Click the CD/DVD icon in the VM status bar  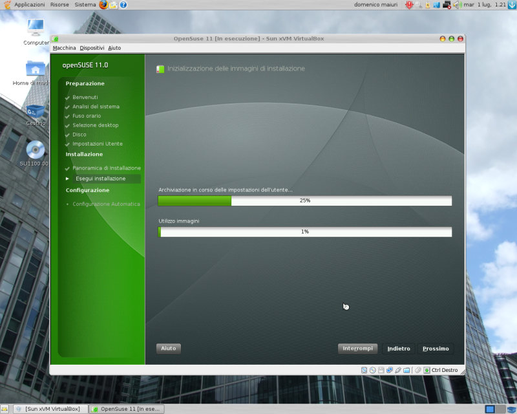pos(372,370)
